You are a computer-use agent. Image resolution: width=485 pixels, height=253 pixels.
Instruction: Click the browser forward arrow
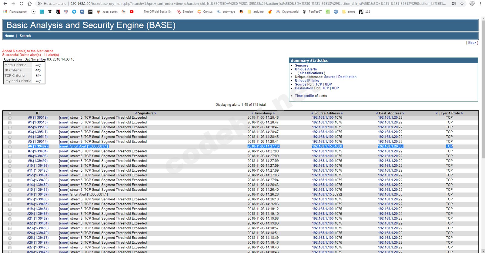[x=13, y=4]
